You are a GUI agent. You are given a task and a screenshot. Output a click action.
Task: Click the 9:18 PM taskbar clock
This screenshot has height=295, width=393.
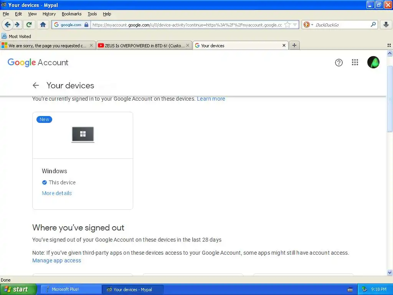[x=378, y=289]
